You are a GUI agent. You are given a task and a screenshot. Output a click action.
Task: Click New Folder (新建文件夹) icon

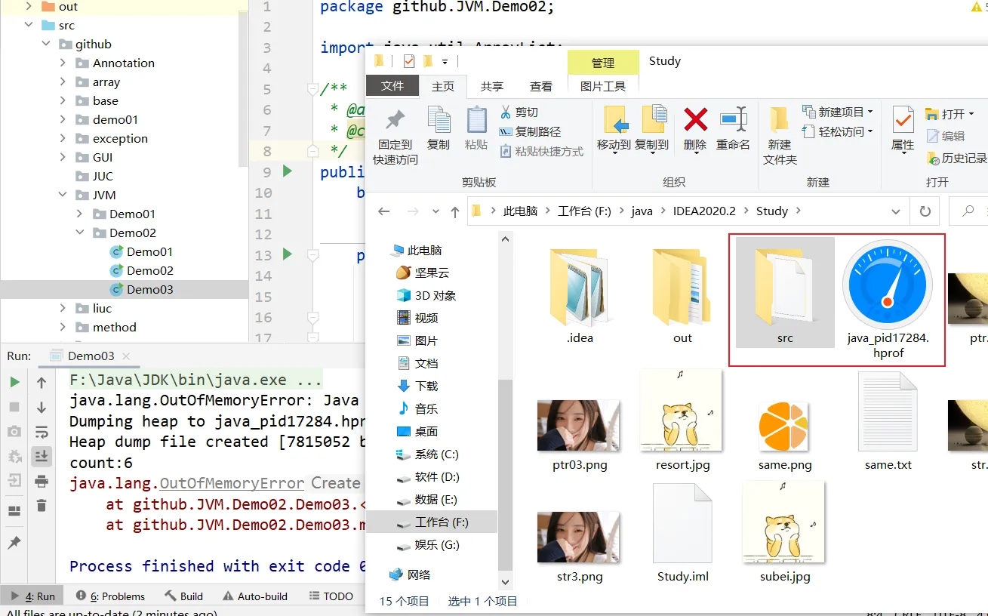pyautogui.click(x=779, y=121)
